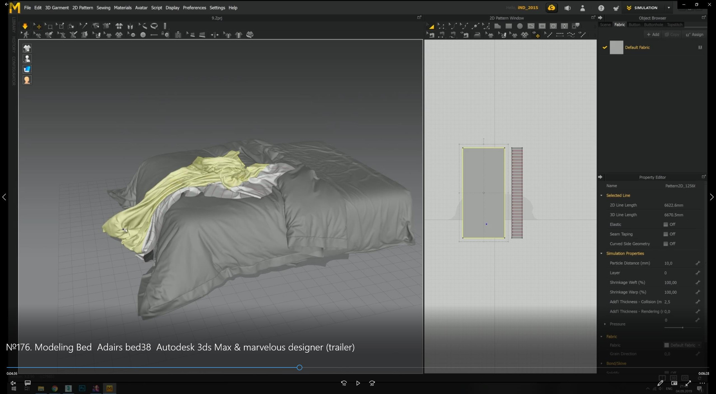This screenshot has height=394, width=716.
Task: Toggle the blue fabric render style button
Action: [x=27, y=70]
